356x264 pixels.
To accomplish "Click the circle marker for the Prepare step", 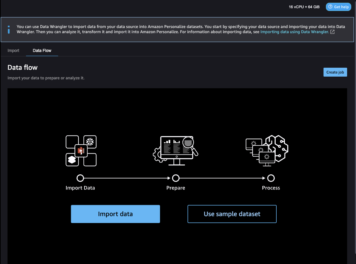I will [x=176, y=178].
